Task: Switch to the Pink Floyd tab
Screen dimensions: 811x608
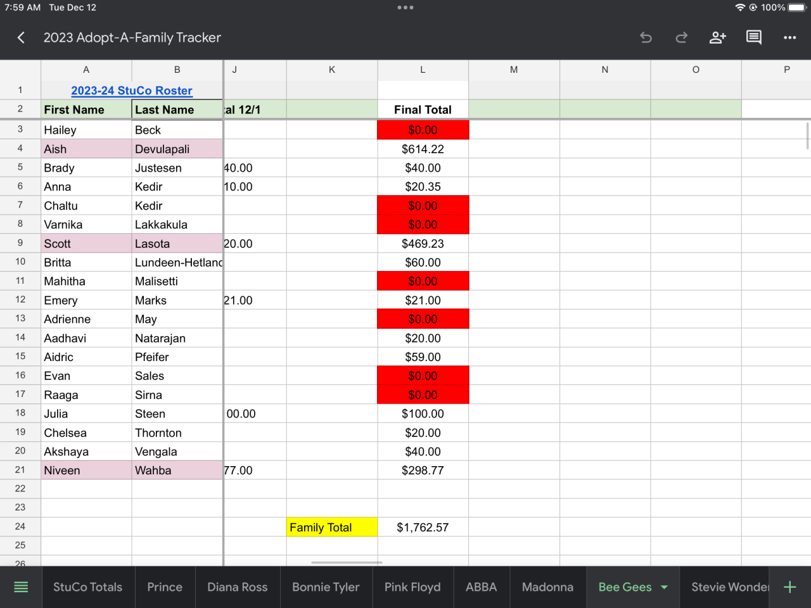Action: click(x=412, y=587)
